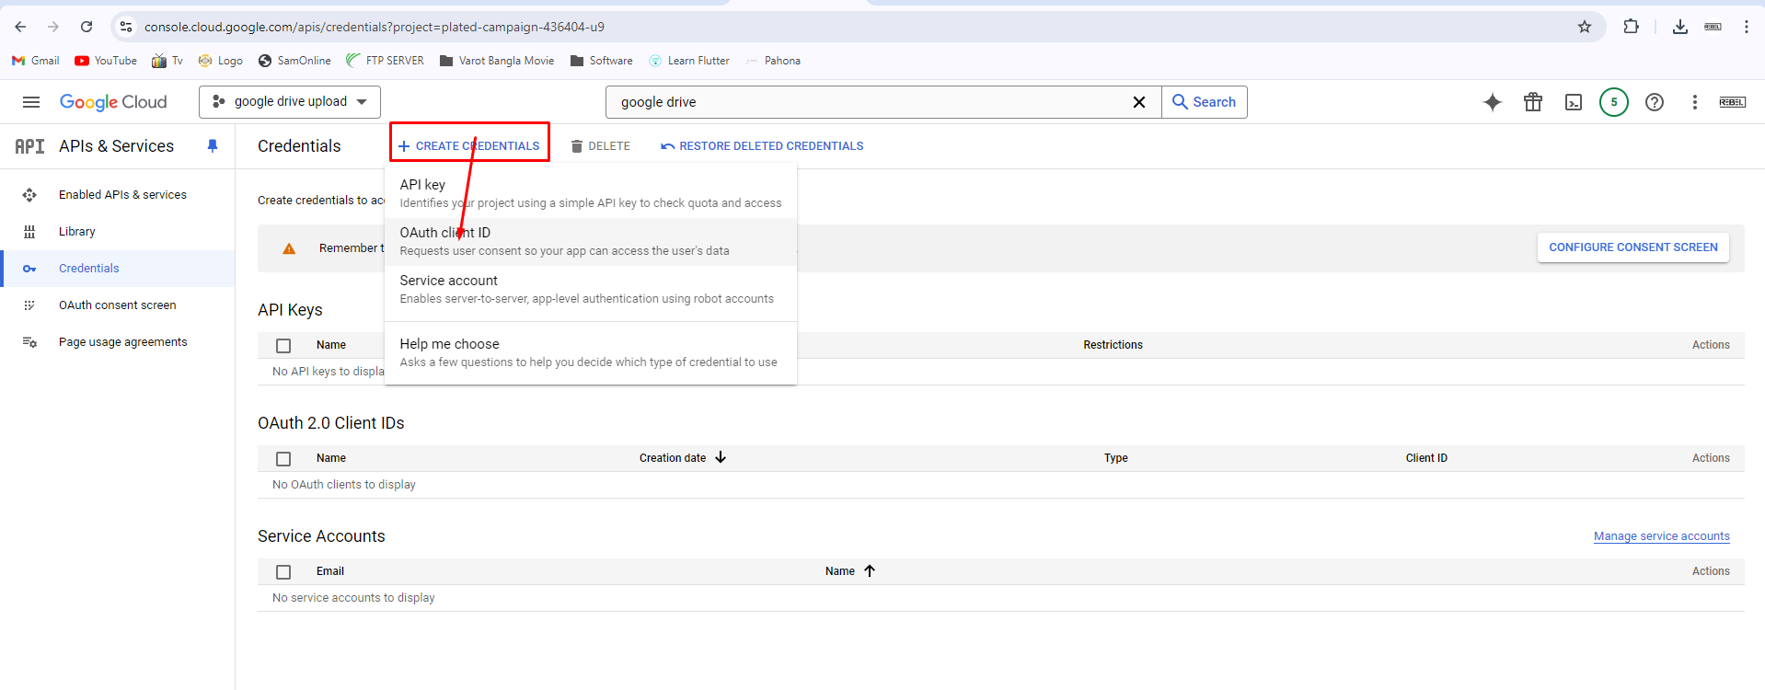Open Gemini AI assistant sparkle icon
Viewport: 1765px width, 690px height.
pos(1493,102)
